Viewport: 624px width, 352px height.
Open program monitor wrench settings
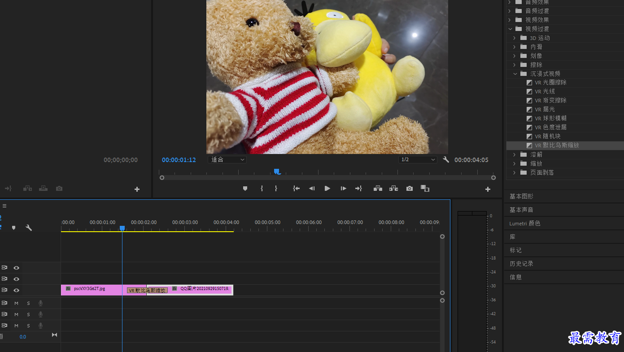pyautogui.click(x=446, y=159)
